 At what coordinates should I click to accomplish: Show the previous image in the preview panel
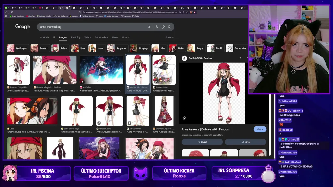(240, 58)
